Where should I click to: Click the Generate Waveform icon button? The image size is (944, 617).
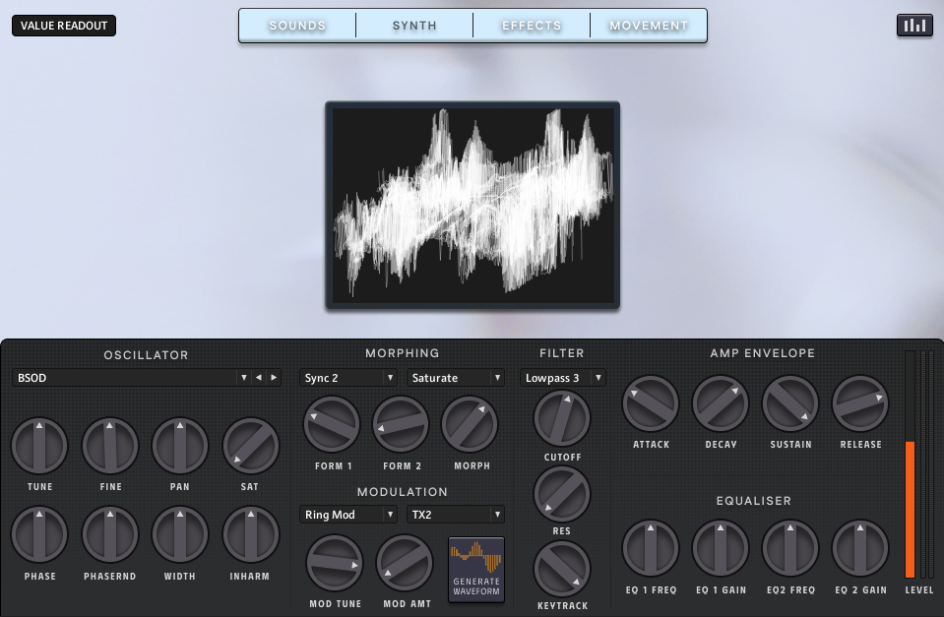pyautogui.click(x=476, y=569)
